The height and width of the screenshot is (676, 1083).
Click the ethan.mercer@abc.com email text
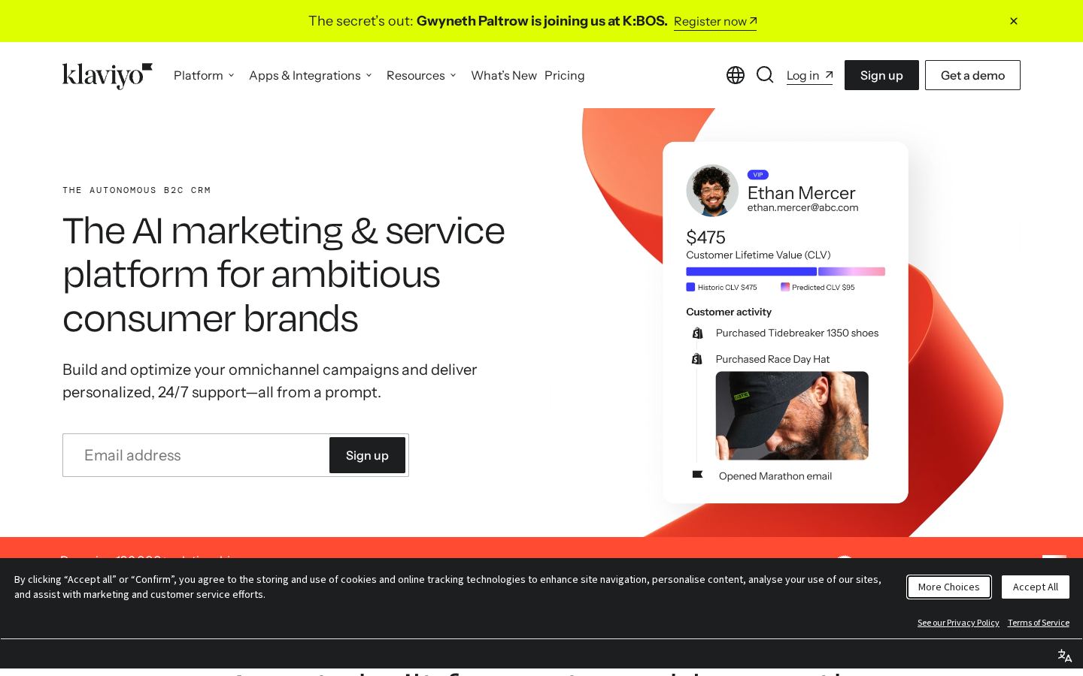(x=802, y=207)
